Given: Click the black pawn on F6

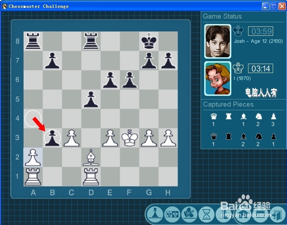Looking at the screenshot, I should point(130,80).
